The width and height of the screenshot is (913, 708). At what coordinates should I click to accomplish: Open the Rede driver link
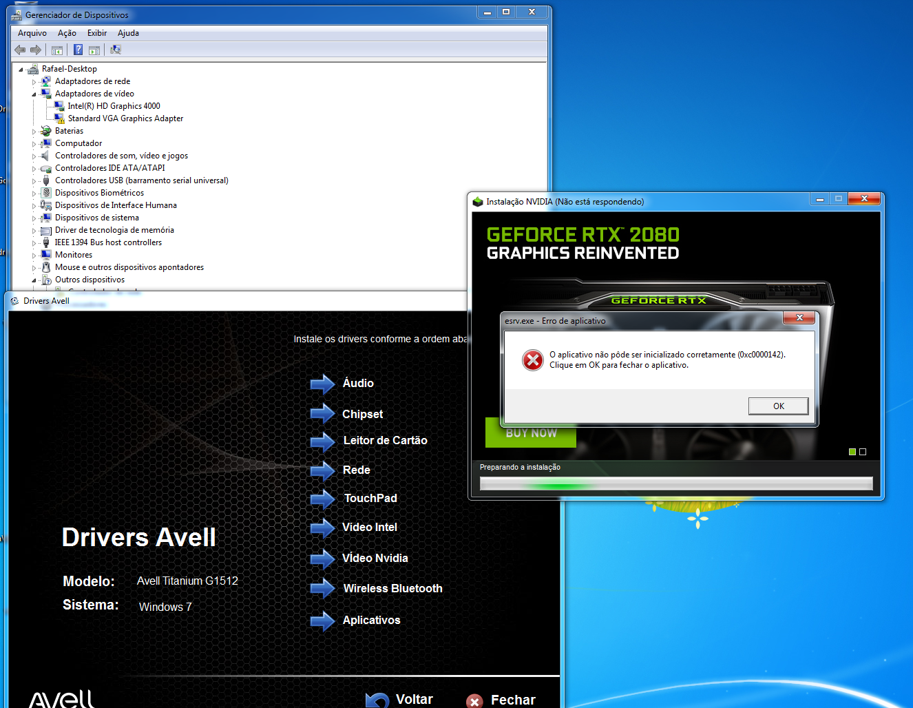pyautogui.click(x=356, y=470)
